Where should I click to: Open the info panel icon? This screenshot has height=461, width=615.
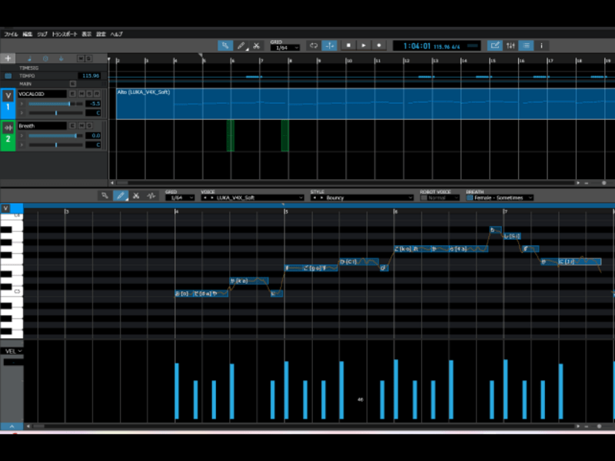coord(542,45)
